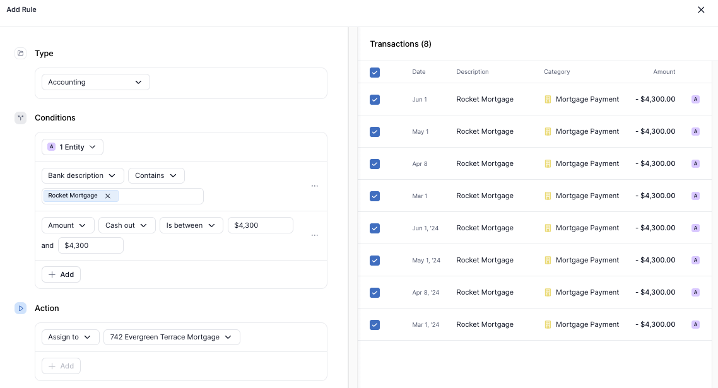Open the bank description condition options menu
The width and height of the screenshot is (718, 388).
[314, 186]
